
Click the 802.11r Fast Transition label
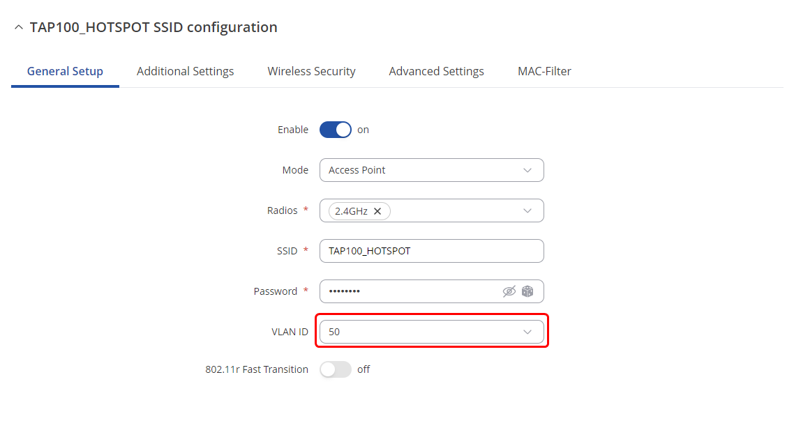[257, 369]
